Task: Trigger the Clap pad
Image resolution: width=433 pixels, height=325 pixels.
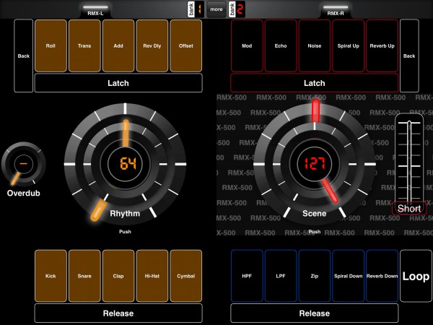Action: (118, 276)
